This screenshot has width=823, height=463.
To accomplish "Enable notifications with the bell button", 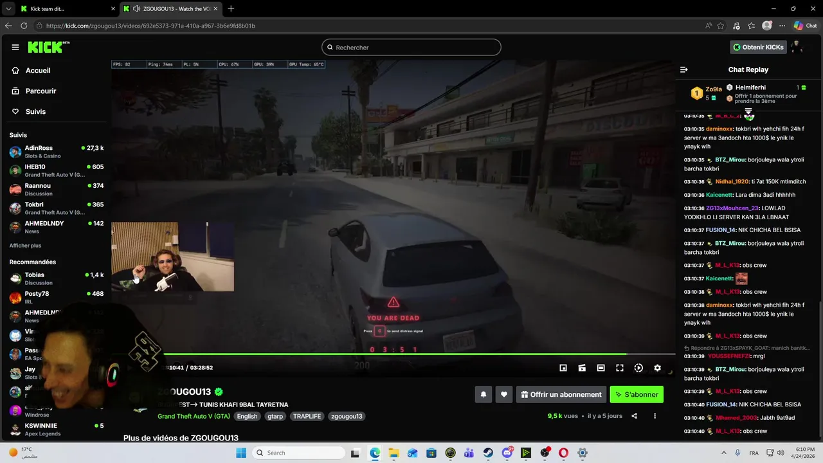I will pyautogui.click(x=484, y=395).
